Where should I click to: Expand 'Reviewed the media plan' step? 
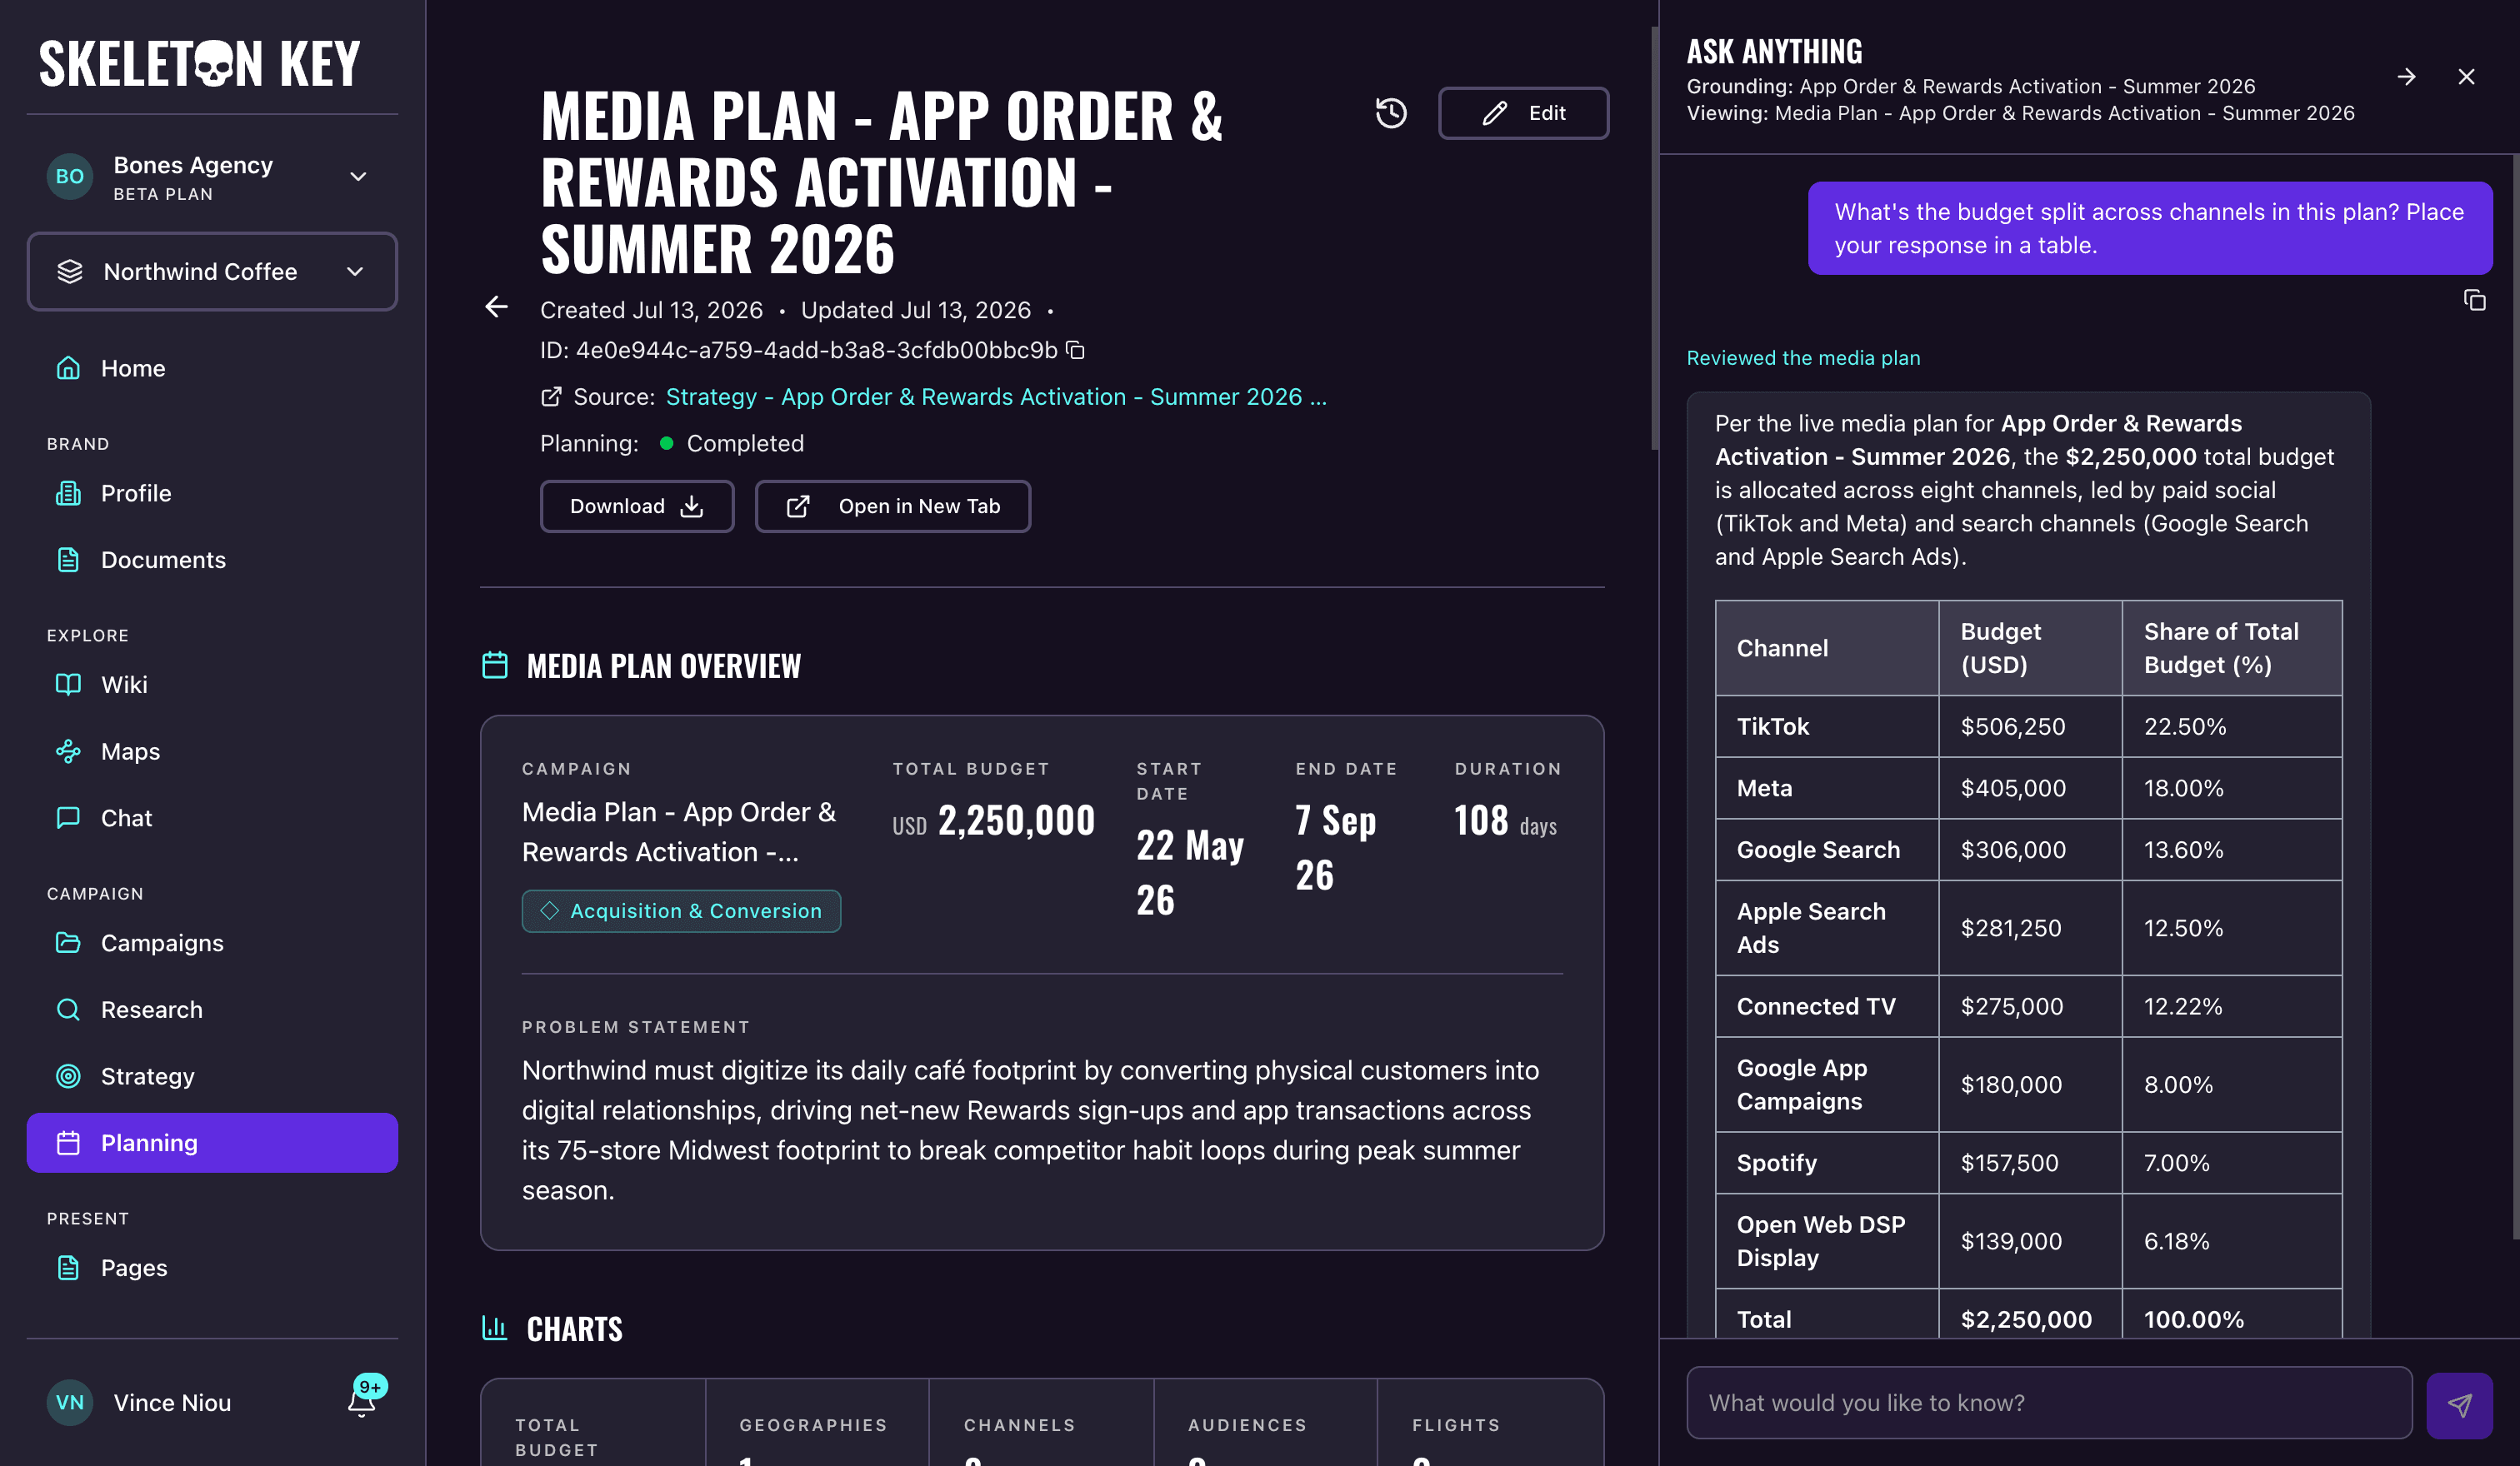point(1803,358)
